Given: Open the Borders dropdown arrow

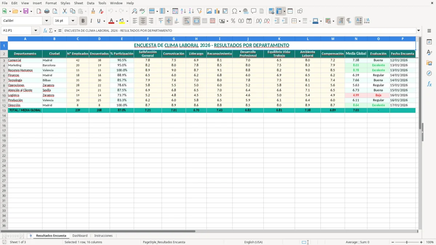Looking at the screenshot, I should point(299,21).
